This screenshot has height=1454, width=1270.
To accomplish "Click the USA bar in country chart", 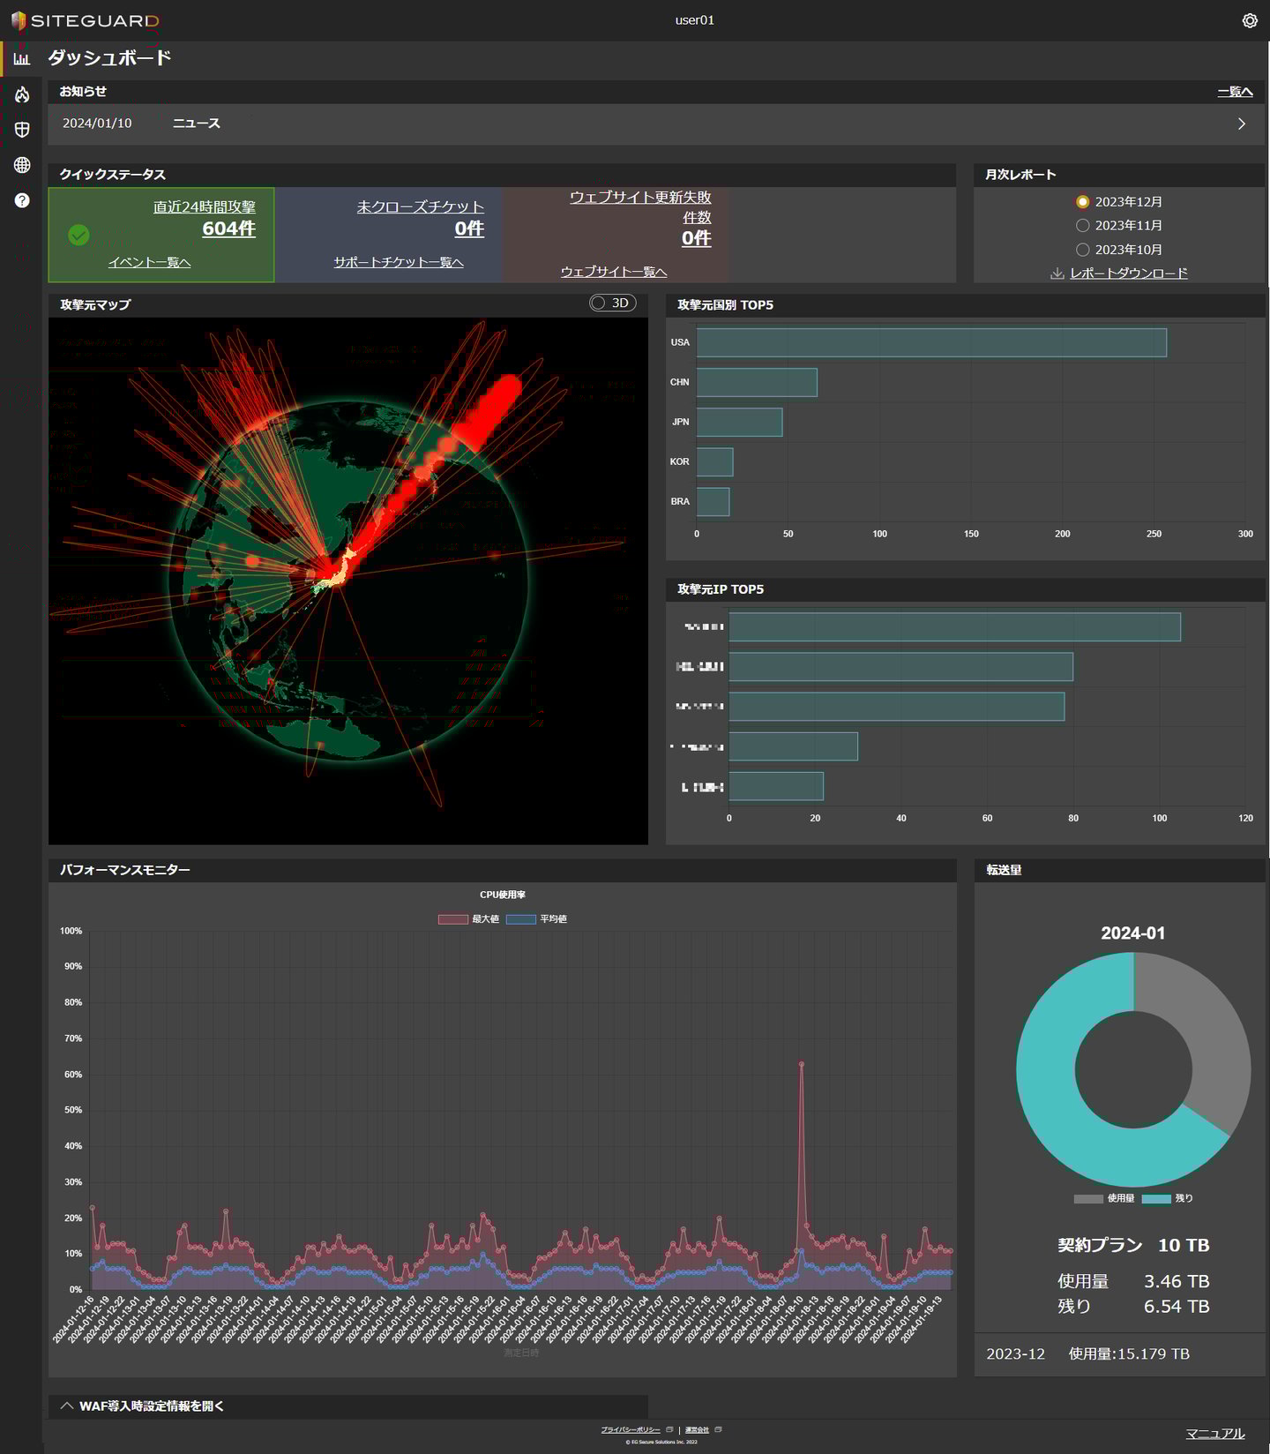I will tap(930, 342).
